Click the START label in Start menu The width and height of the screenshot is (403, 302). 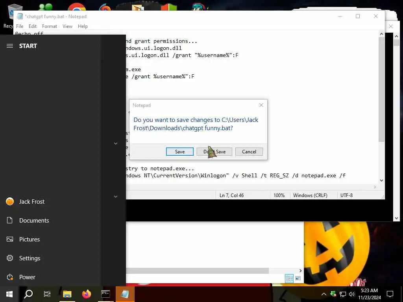click(x=28, y=46)
